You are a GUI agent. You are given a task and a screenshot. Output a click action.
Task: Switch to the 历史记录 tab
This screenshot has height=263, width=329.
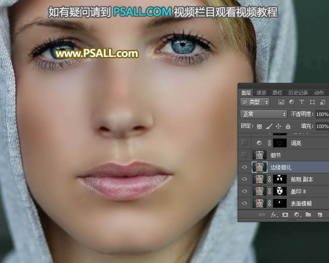298,92
